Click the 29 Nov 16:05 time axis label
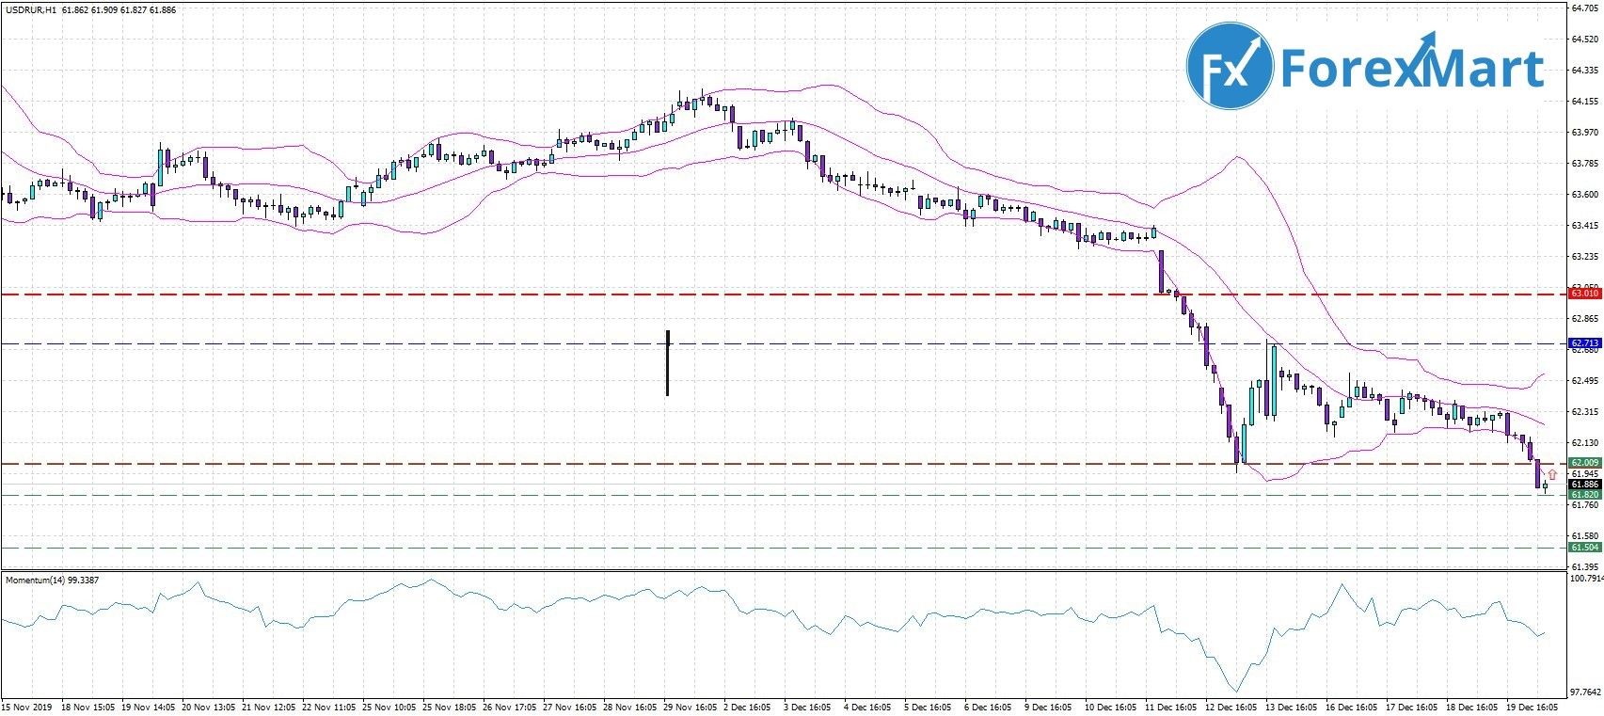 point(691,706)
